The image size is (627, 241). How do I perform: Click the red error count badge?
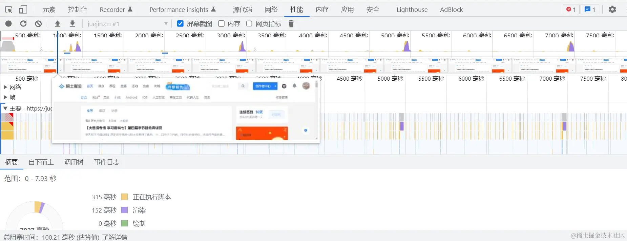click(571, 9)
